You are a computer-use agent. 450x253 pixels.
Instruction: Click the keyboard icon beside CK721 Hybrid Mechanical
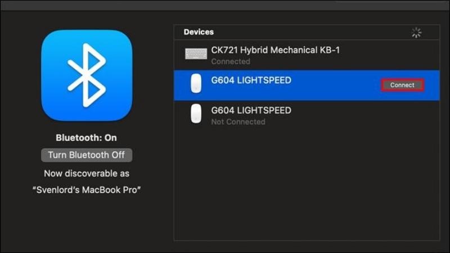(196, 53)
